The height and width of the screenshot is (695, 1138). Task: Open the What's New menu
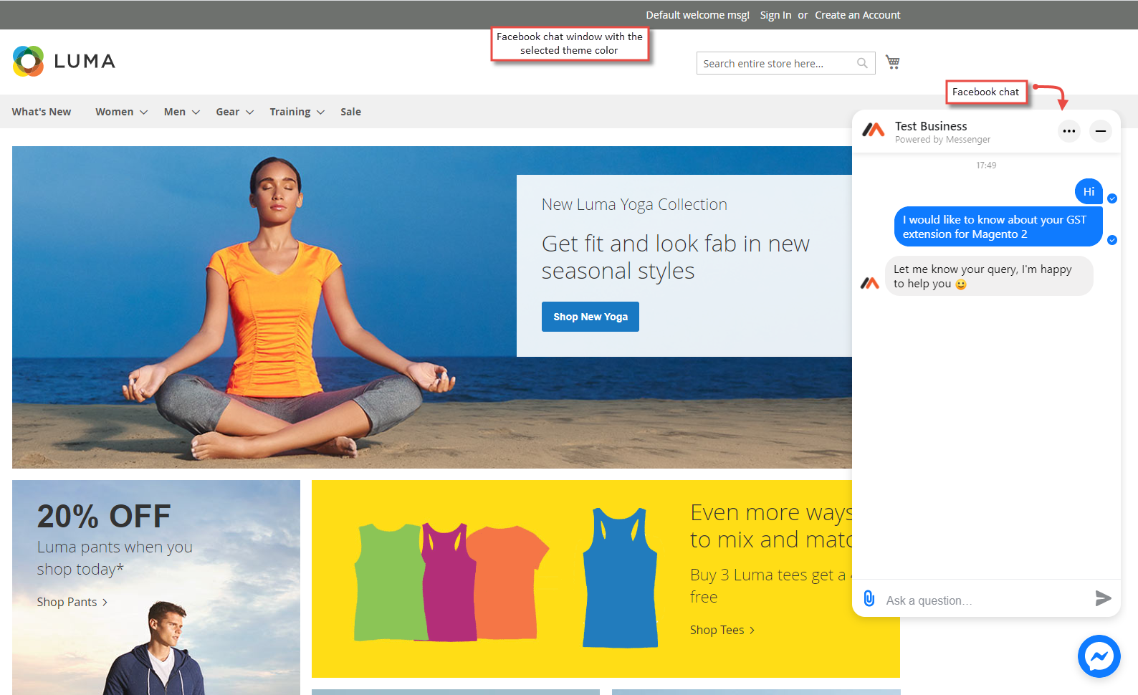[x=42, y=112]
